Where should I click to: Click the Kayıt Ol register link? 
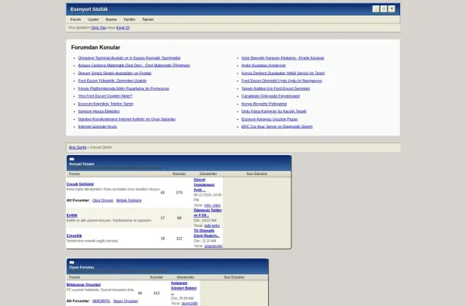(123, 28)
